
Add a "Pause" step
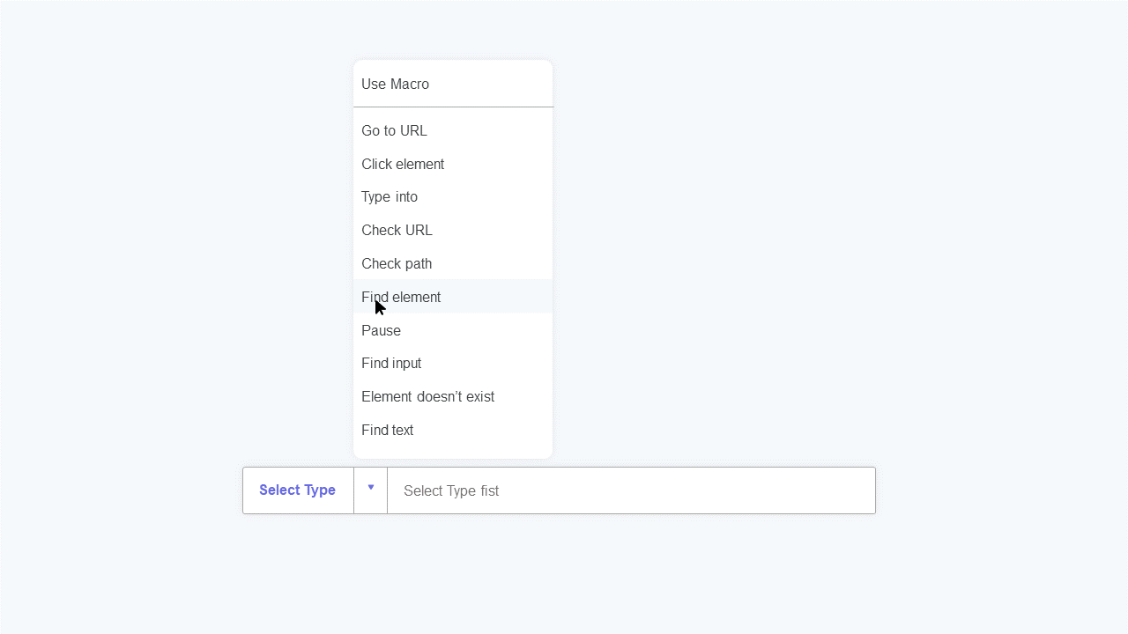coord(381,330)
